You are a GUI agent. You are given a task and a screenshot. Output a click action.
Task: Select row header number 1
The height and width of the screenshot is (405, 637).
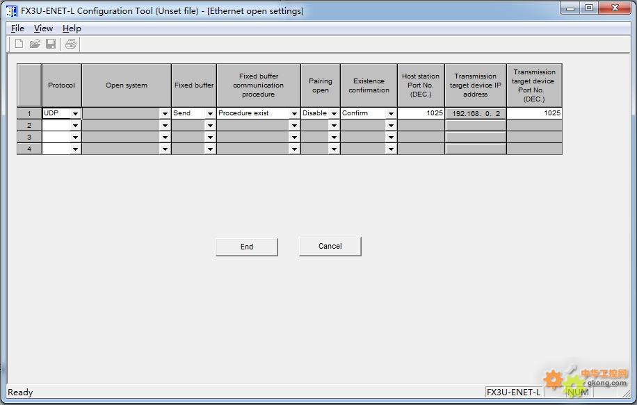[29, 114]
